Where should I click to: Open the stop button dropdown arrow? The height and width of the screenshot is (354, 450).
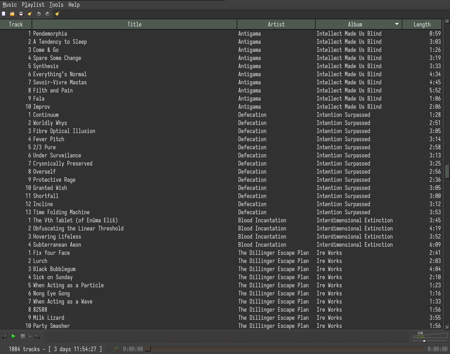pyautogui.click(x=30, y=336)
